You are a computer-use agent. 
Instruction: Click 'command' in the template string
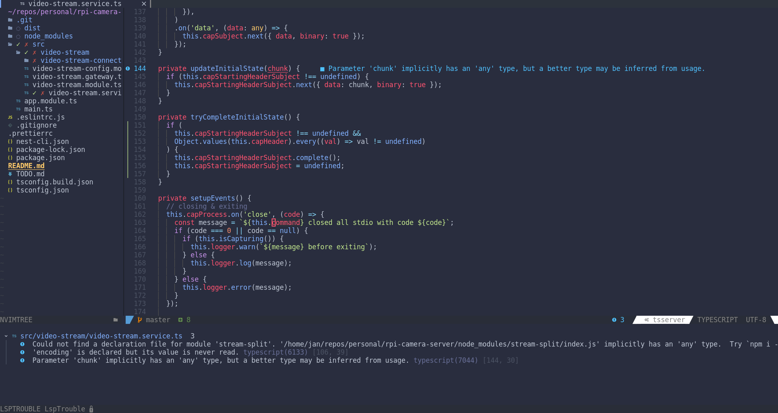(x=286, y=223)
